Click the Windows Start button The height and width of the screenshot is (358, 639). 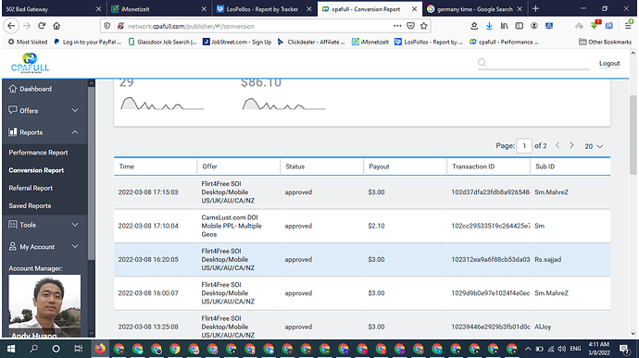point(11,349)
